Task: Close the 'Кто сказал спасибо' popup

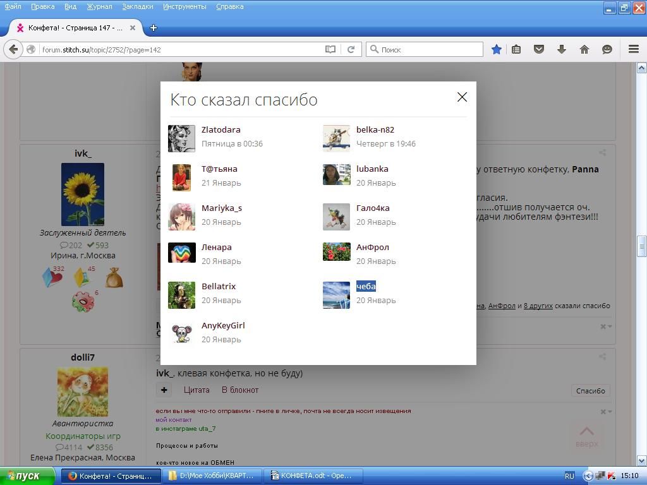Action: pos(462,97)
